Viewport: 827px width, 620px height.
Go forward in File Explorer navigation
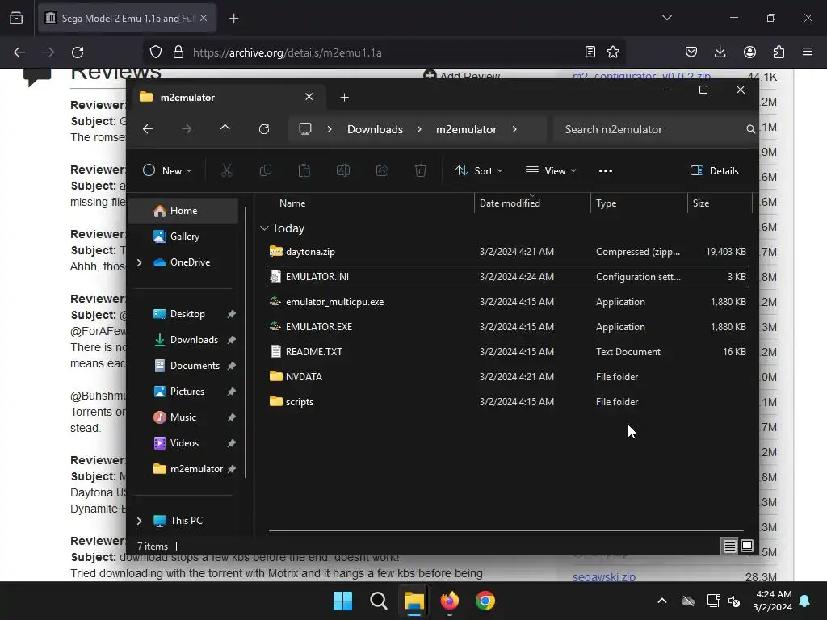[x=187, y=129]
